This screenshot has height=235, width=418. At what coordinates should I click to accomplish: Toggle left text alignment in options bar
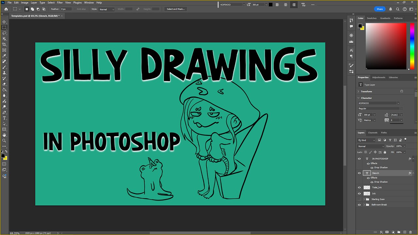tap(277, 5)
